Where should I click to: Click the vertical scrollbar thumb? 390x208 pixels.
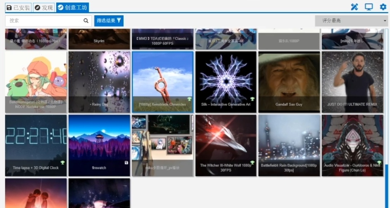(387, 186)
